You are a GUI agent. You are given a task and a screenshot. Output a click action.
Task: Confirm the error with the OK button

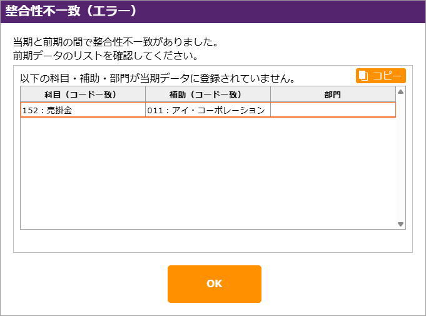[214, 283]
